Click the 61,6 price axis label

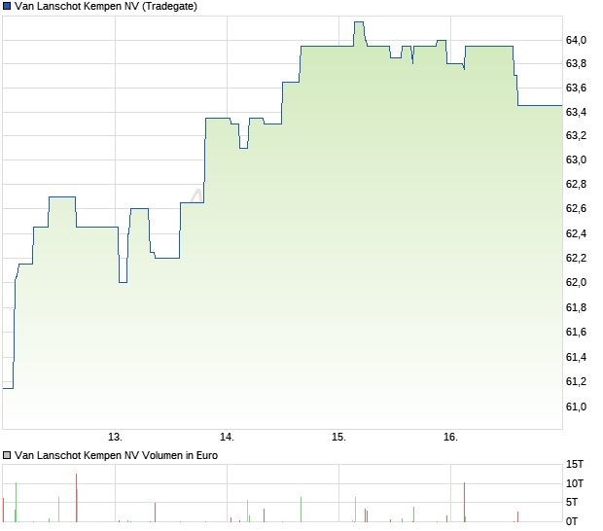pyautogui.click(x=576, y=332)
